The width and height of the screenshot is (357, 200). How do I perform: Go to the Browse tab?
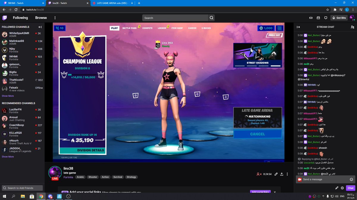(x=41, y=18)
